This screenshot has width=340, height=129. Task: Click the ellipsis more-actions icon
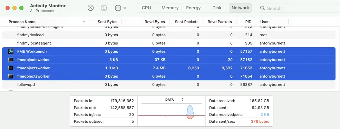(x=118, y=8)
